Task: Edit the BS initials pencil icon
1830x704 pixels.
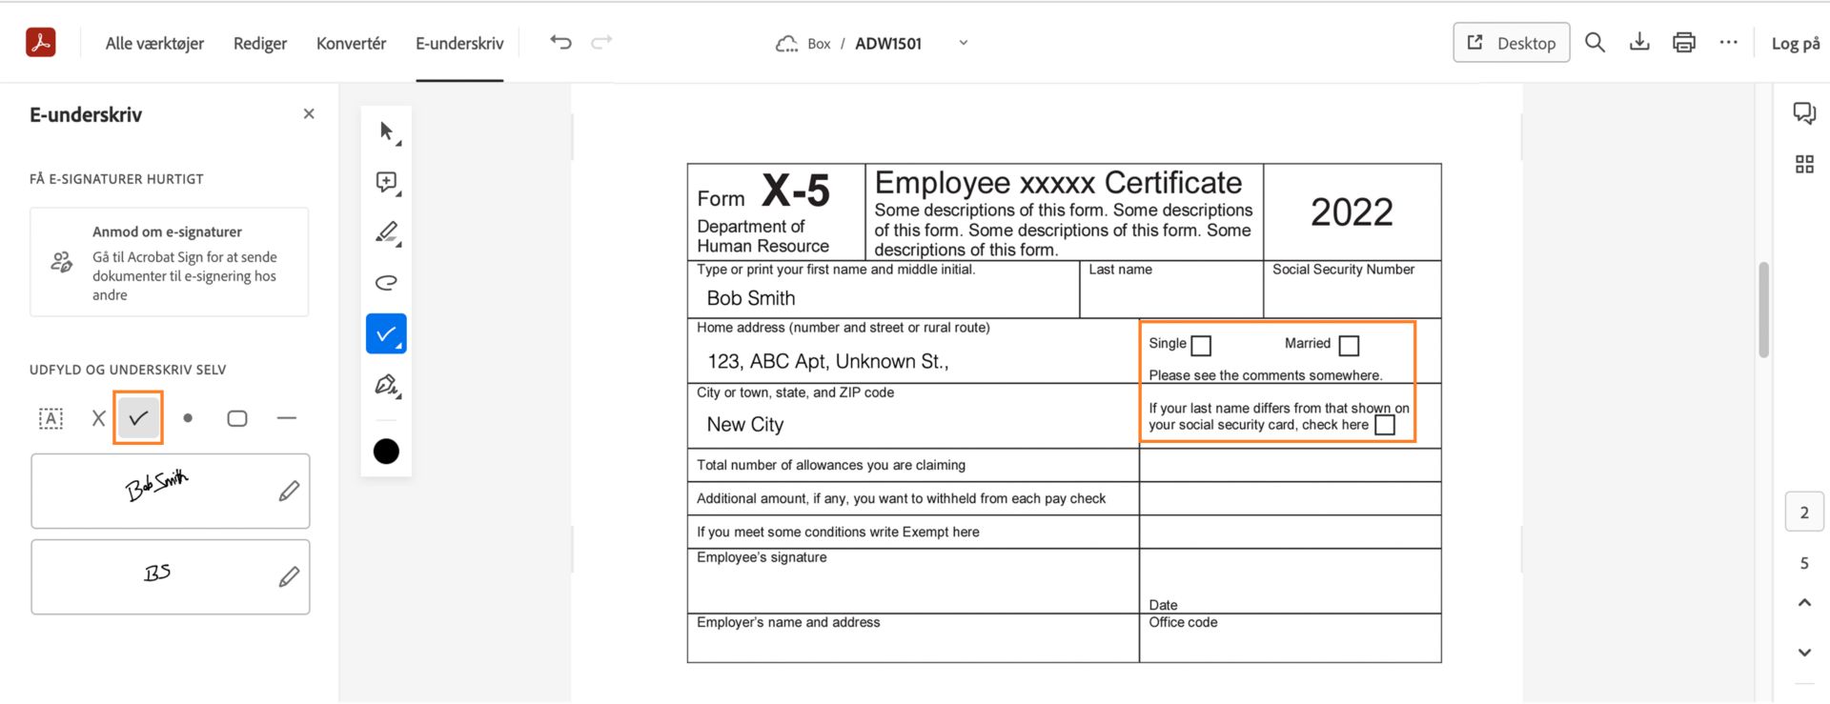Action: pyautogui.click(x=289, y=577)
